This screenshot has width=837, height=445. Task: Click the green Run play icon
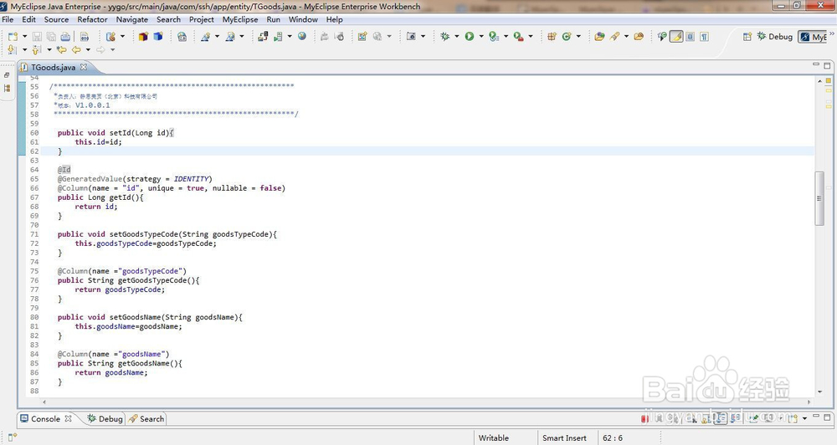[x=470, y=36]
